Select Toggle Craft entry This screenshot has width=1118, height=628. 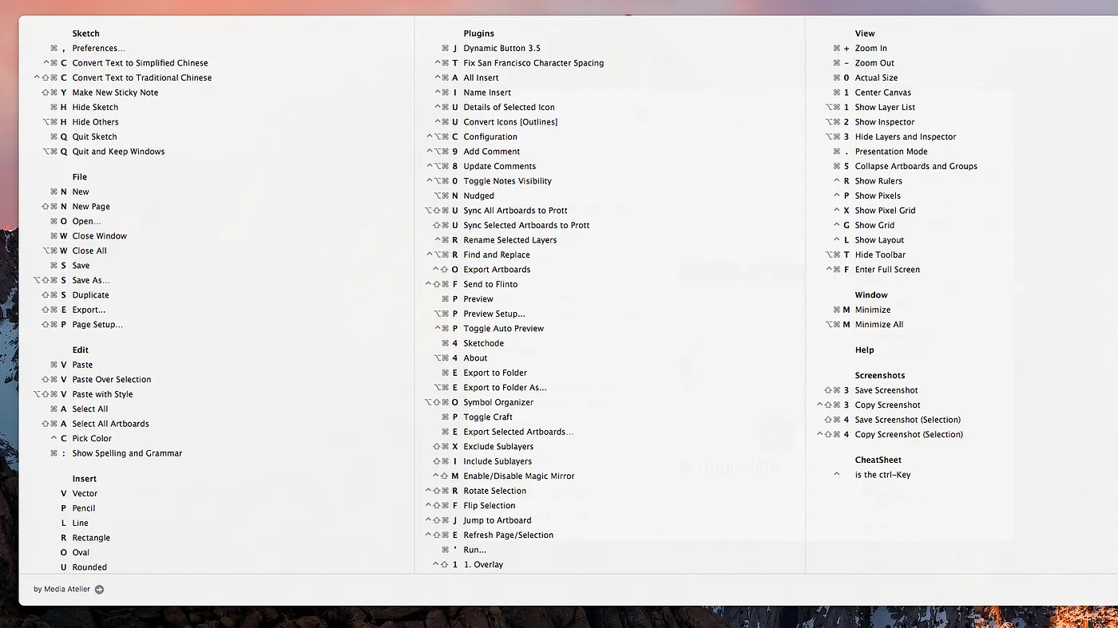point(488,417)
